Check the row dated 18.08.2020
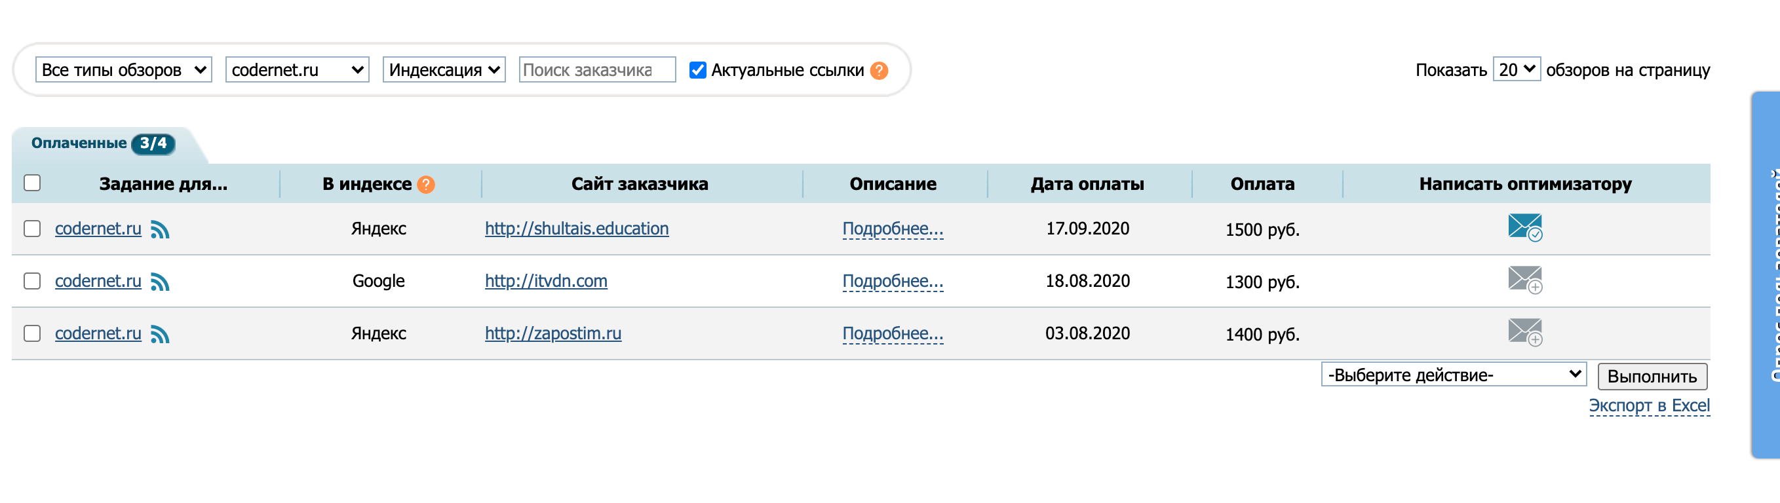 point(33,281)
